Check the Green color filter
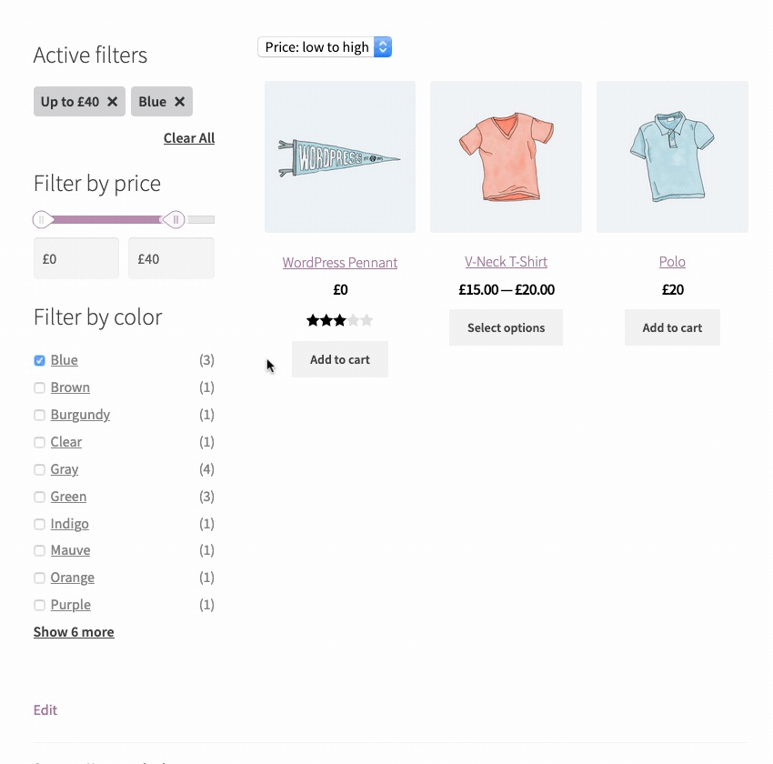Viewport: 773px width, 764px height. click(x=39, y=497)
